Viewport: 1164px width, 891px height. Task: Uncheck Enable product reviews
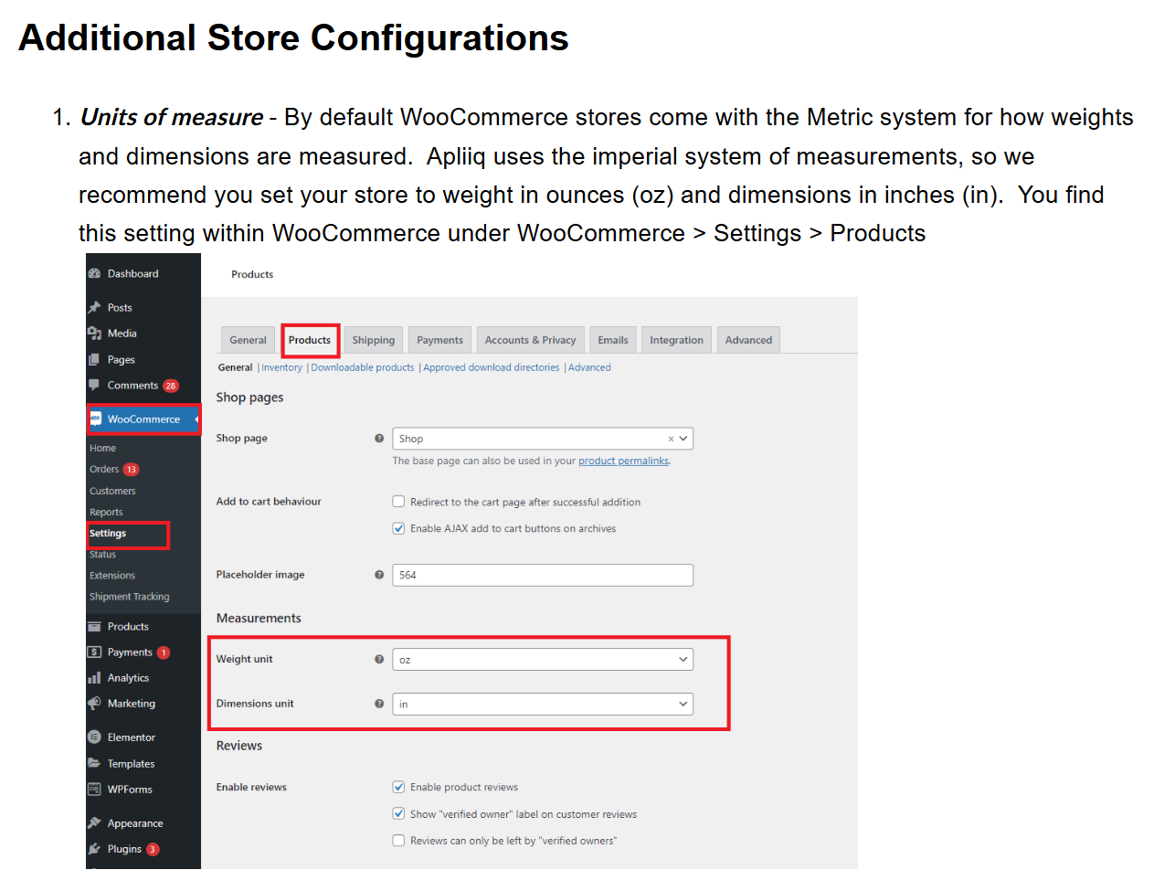tap(398, 787)
